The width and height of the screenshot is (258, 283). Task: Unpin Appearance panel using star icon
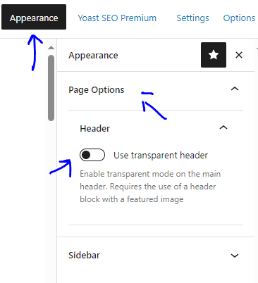[214, 55]
